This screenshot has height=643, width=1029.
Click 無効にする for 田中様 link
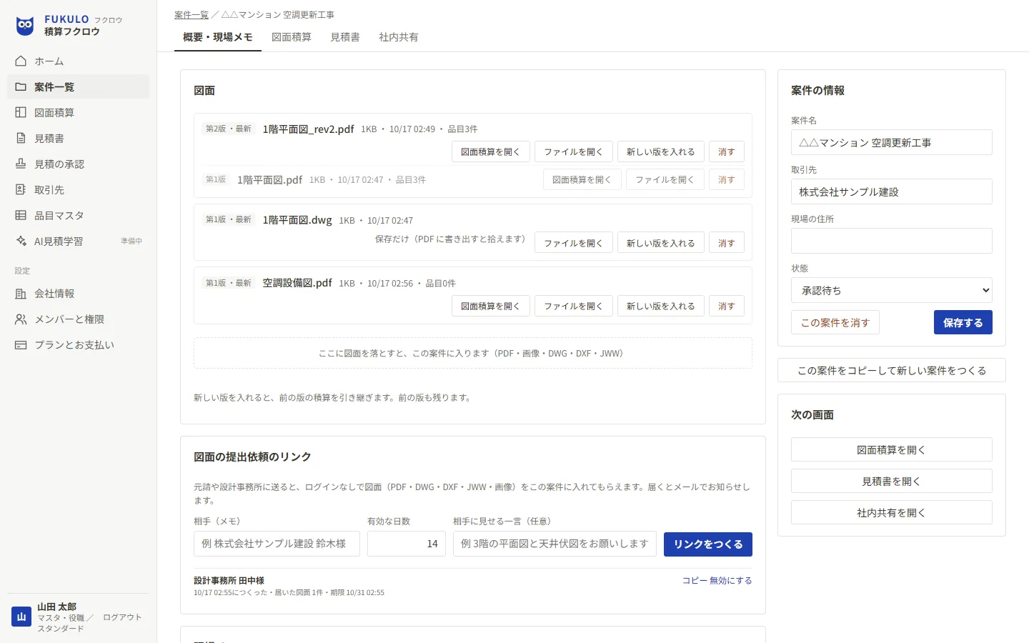pos(731,580)
